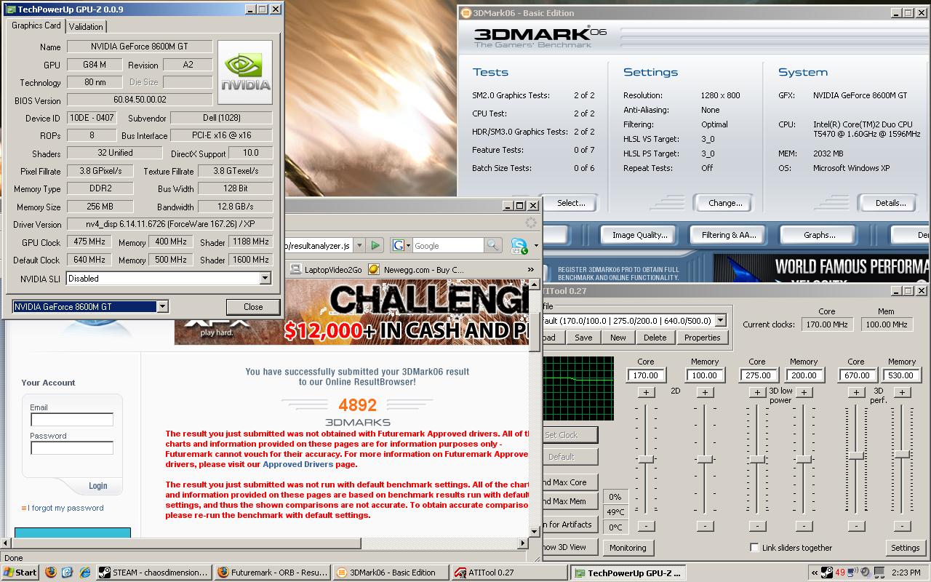Click the New profile button in ATITool
This screenshot has height=582, width=931.
tap(618, 338)
